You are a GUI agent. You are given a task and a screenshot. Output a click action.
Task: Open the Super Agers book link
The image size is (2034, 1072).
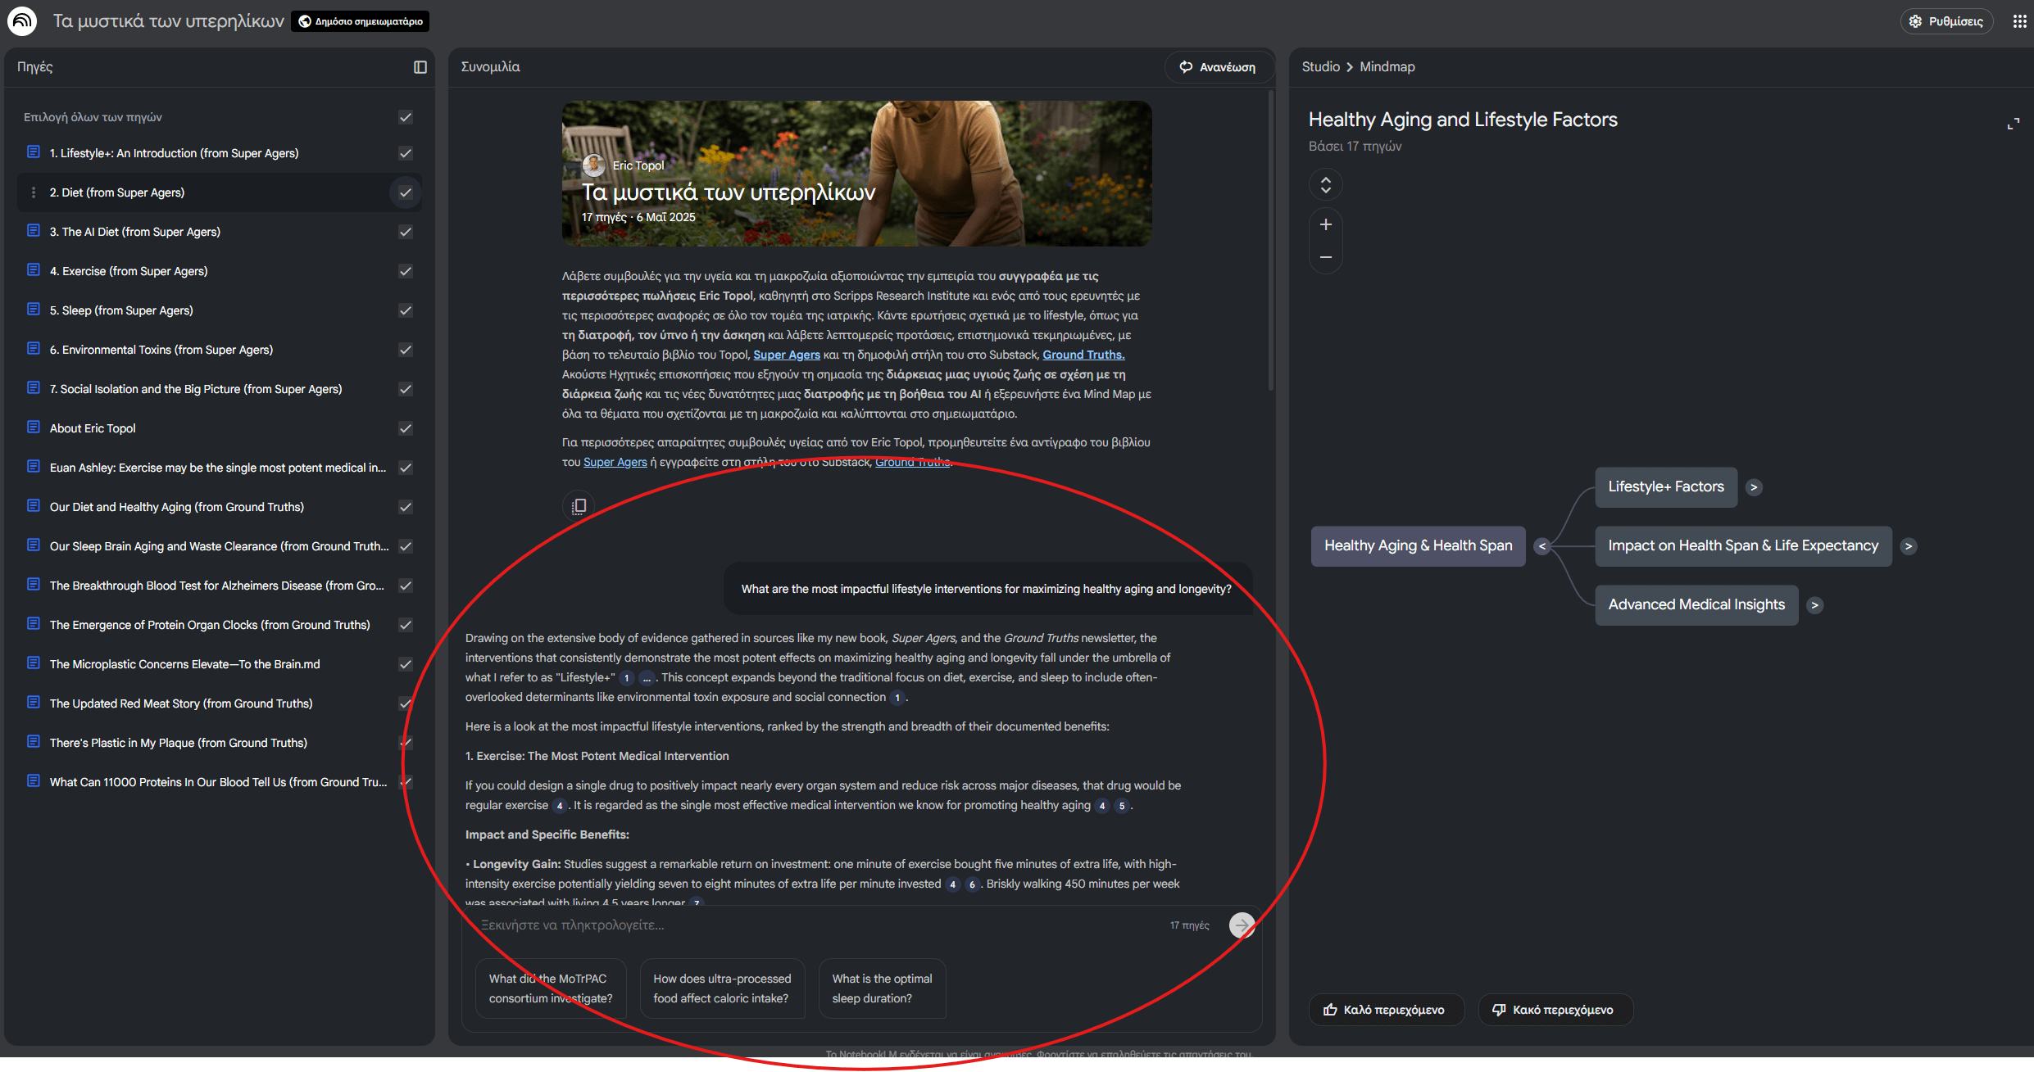(786, 355)
